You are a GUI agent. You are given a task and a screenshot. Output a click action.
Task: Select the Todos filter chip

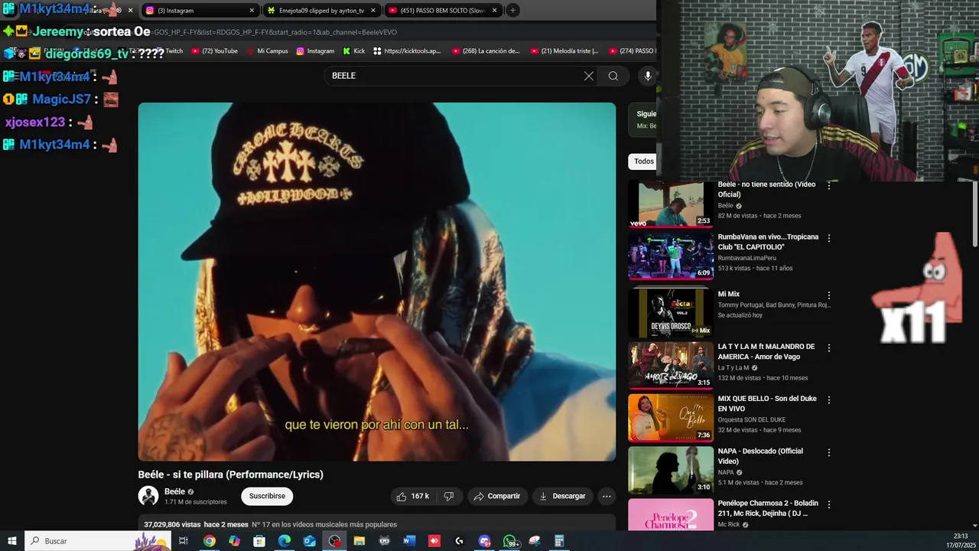642,161
